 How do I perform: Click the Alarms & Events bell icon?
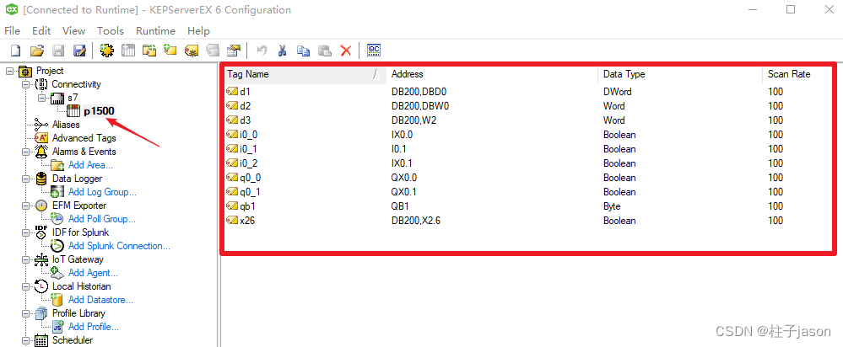(41, 152)
